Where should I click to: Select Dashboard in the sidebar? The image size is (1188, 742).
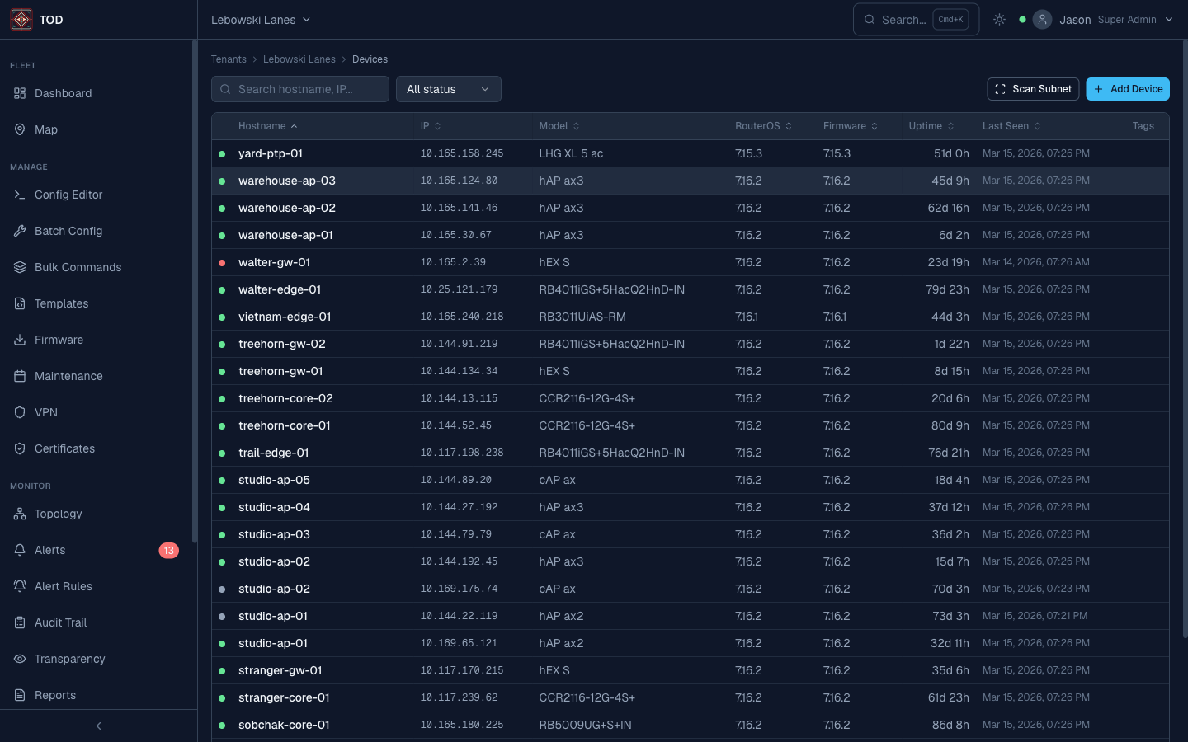tap(62, 93)
